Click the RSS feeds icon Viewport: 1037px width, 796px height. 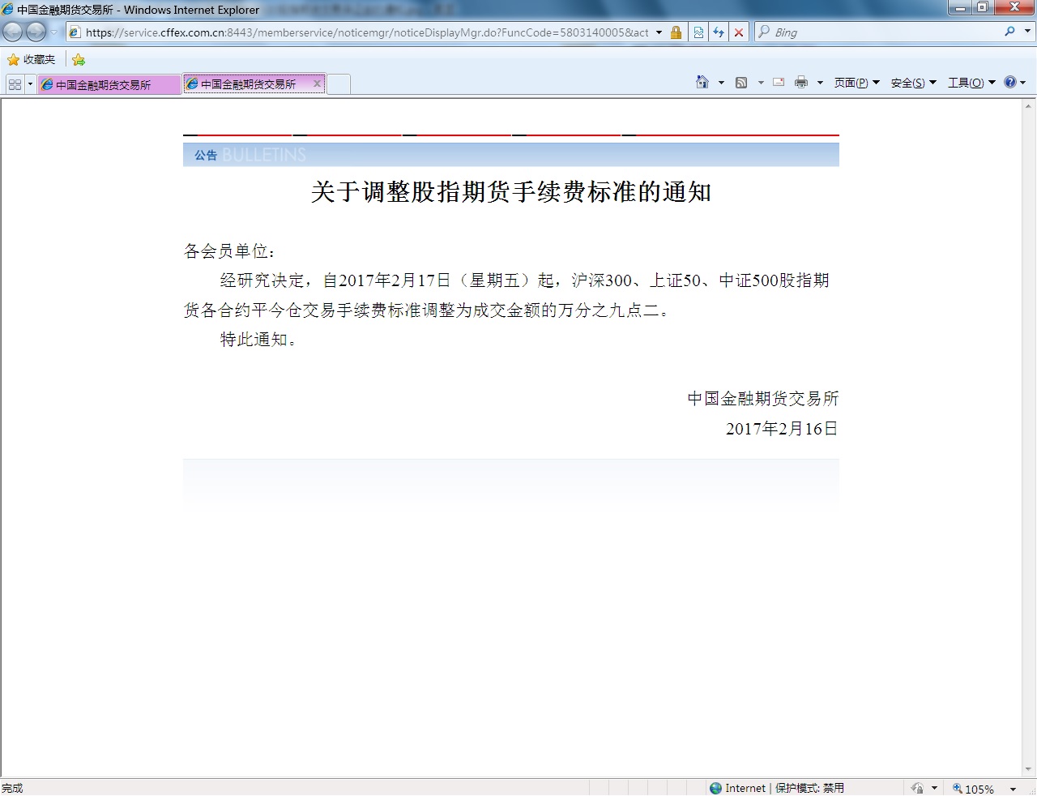741,83
